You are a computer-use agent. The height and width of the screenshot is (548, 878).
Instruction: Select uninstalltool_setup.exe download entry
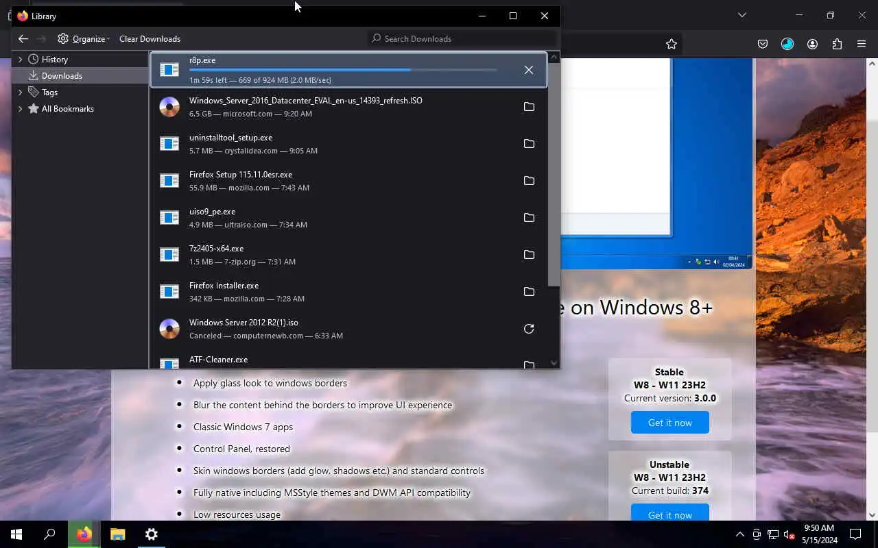[x=348, y=144]
